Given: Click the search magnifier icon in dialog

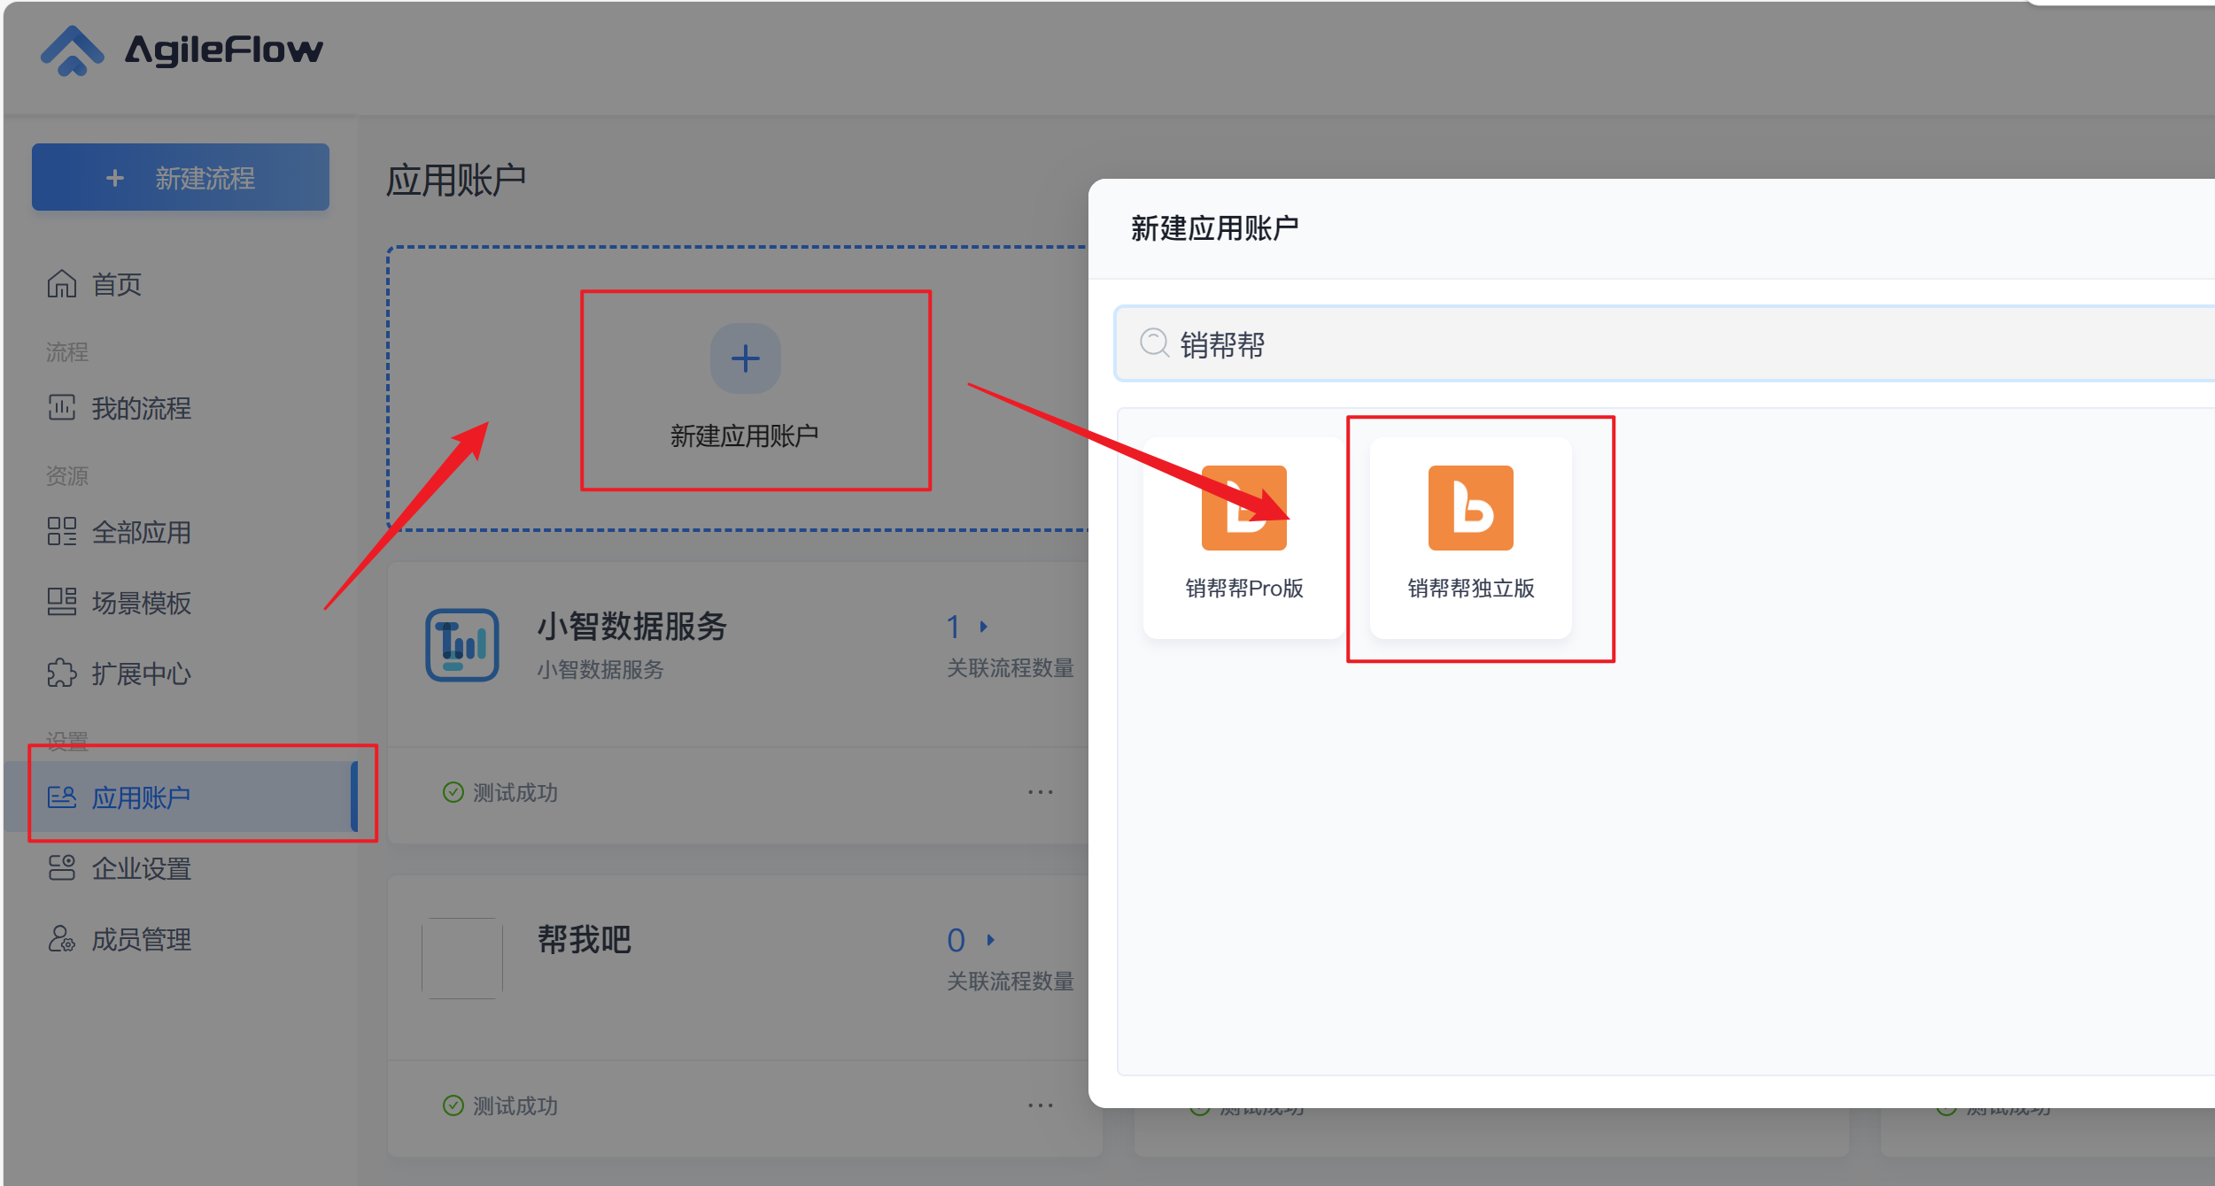Looking at the screenshot, I should click(1154, 343).
